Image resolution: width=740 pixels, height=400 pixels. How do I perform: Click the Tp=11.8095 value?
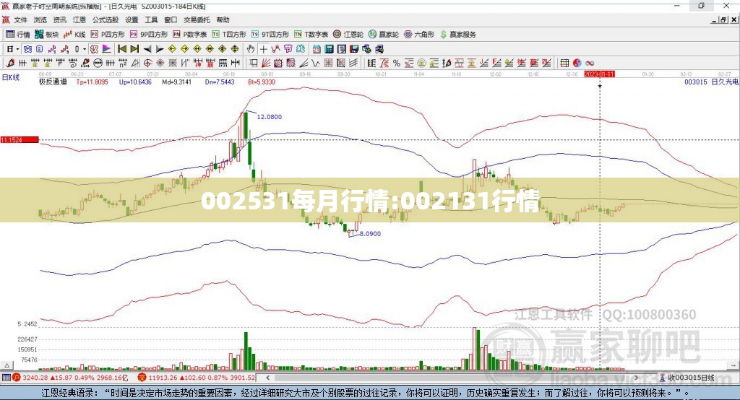[92, 82]
